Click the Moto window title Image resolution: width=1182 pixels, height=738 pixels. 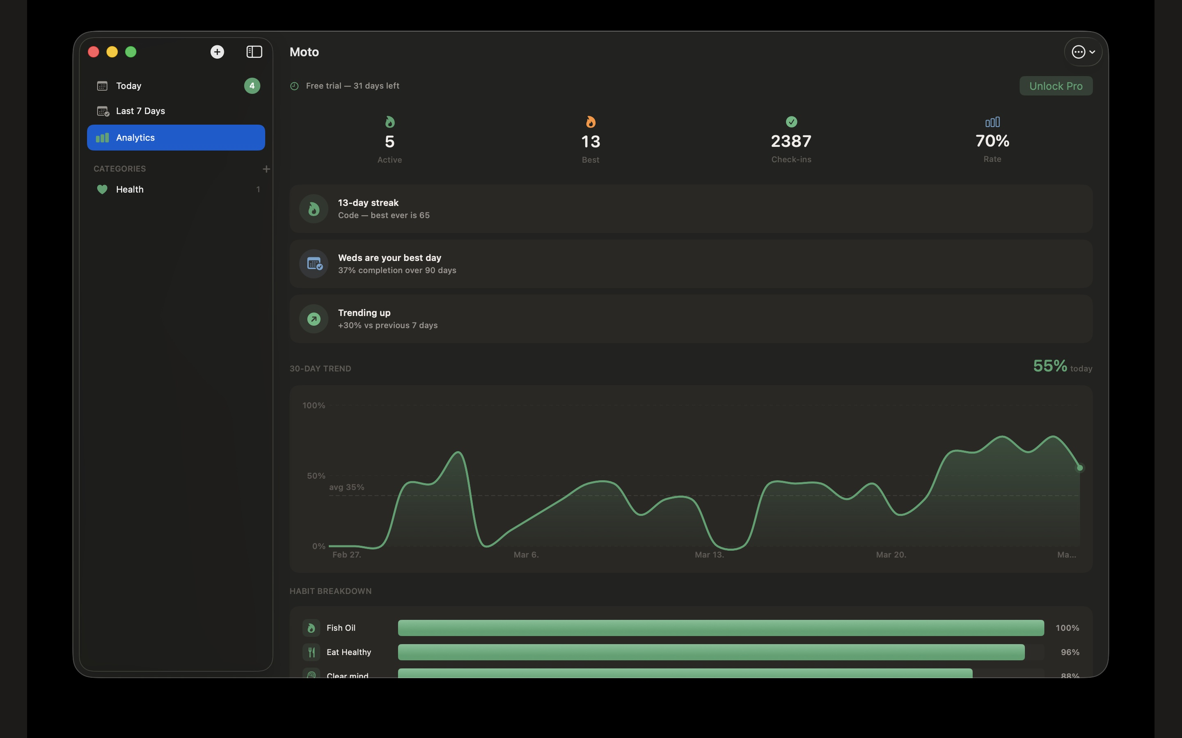tap(304, 52)
